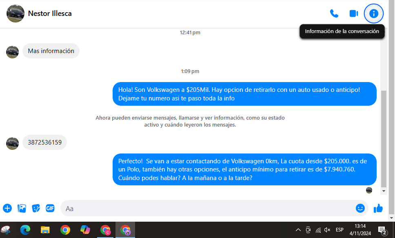Open conversation information panel
This screenshot has height=238, width=395.
(x=373, y=13)
